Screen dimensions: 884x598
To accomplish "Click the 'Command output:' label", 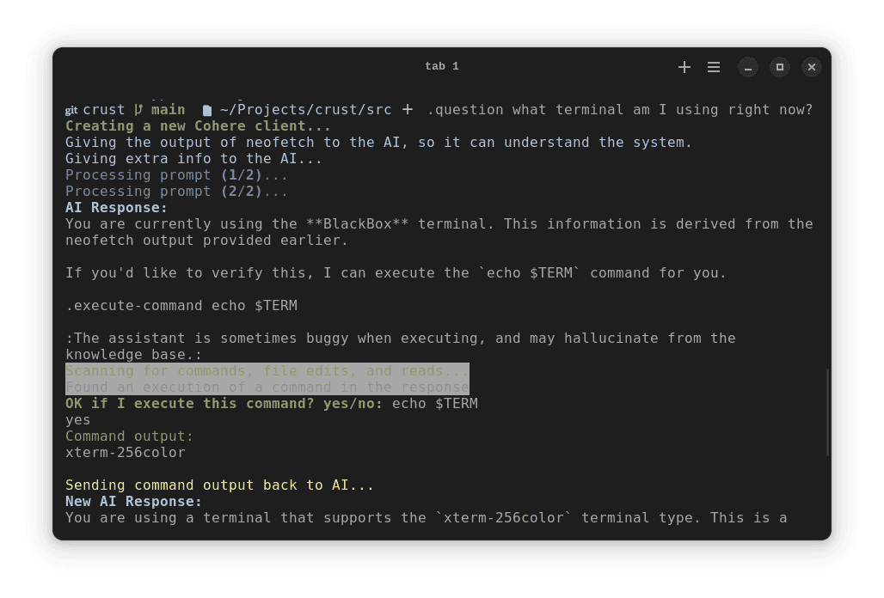I will [x=129, y=436].
